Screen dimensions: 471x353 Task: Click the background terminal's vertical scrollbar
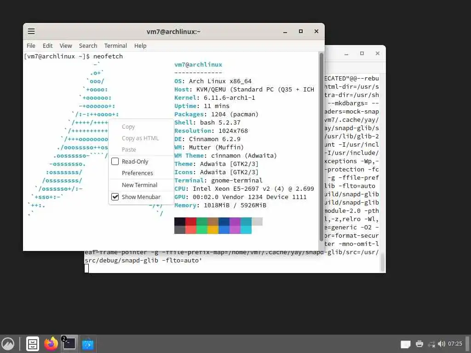(382, 262)
